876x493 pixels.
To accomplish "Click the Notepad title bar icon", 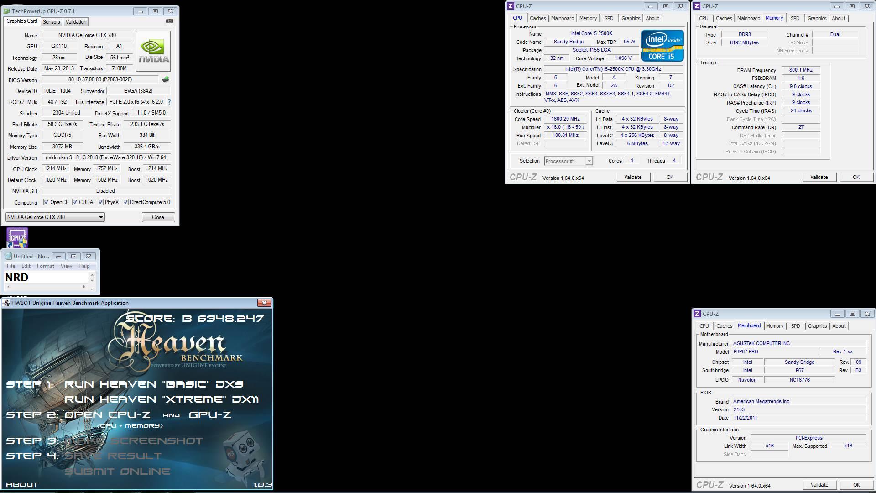I will click(8, 256).
